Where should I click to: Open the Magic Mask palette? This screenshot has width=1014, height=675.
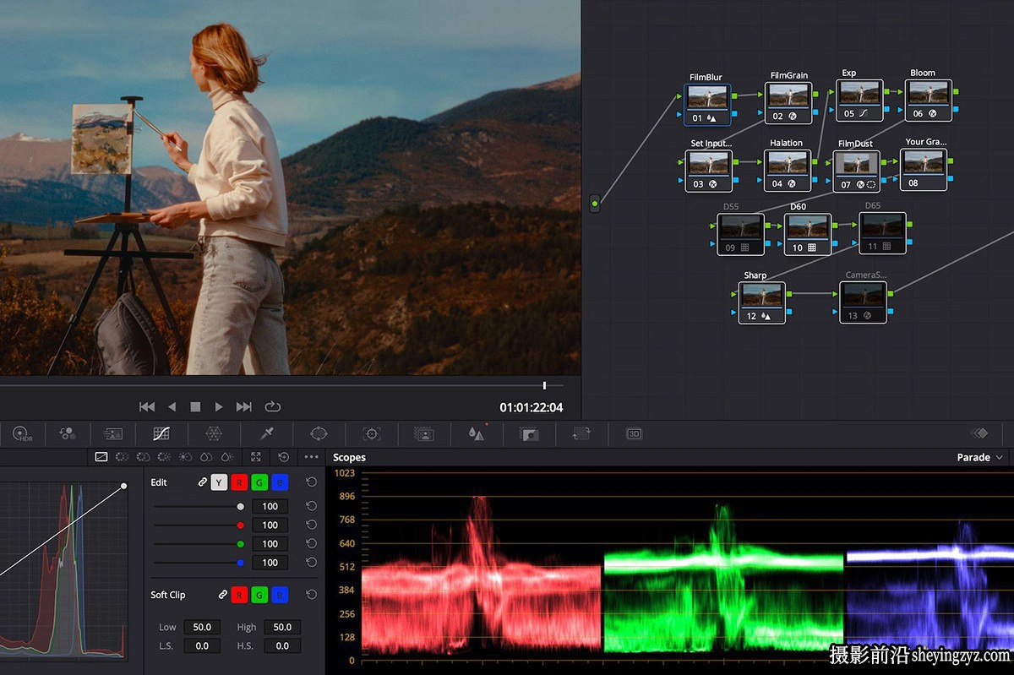(x=423, y=433)
